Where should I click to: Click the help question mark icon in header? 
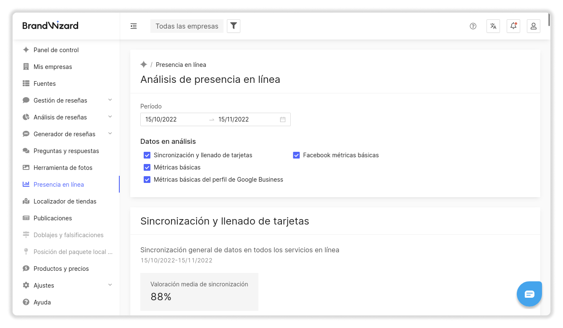473,26
